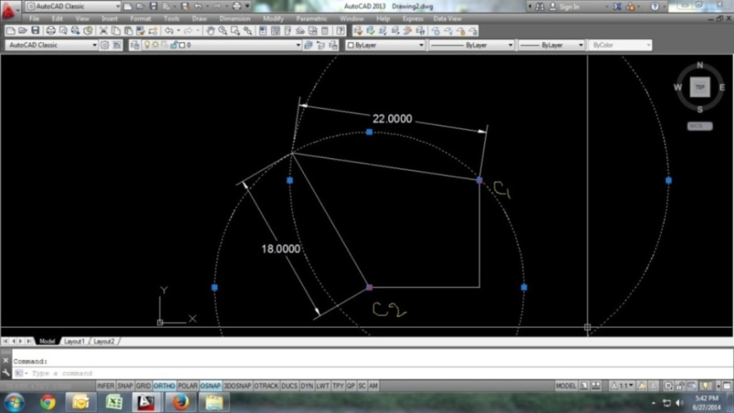Click the 18.0000 dimension text

[281, 249]
